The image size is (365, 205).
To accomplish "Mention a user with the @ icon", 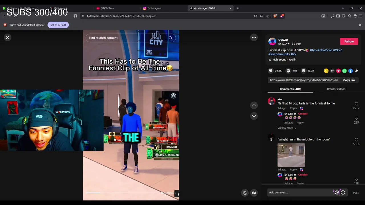I will tap(337, 193).
